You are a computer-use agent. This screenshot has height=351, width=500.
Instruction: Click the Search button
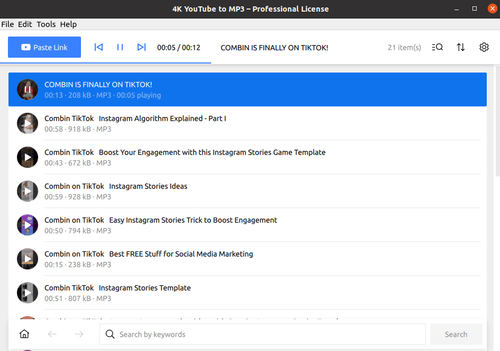point(456,334)
